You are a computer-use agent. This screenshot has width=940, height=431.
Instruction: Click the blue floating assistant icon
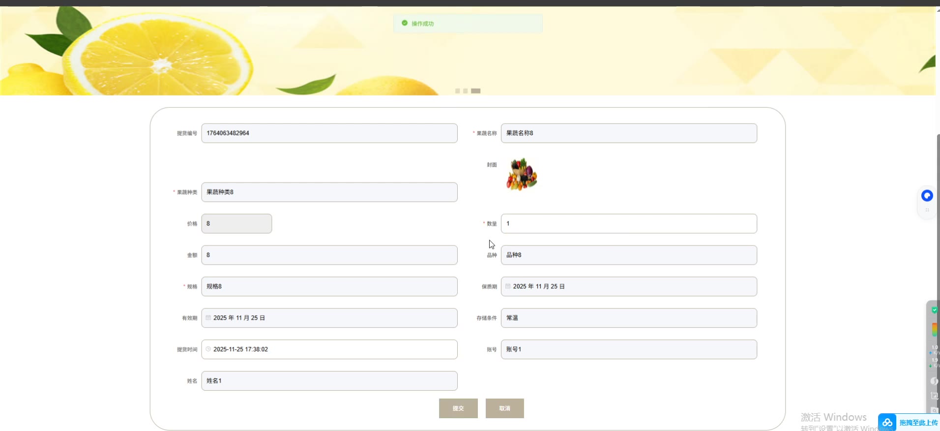tap(927, 196)
